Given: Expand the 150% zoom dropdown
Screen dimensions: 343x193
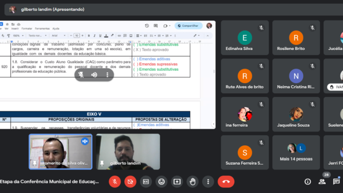Looking at the screenshot, I should [18, 36].
